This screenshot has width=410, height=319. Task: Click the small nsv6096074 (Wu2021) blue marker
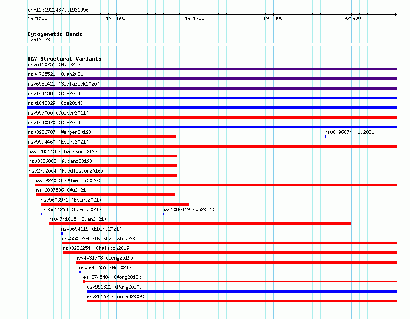coord(326,137)
